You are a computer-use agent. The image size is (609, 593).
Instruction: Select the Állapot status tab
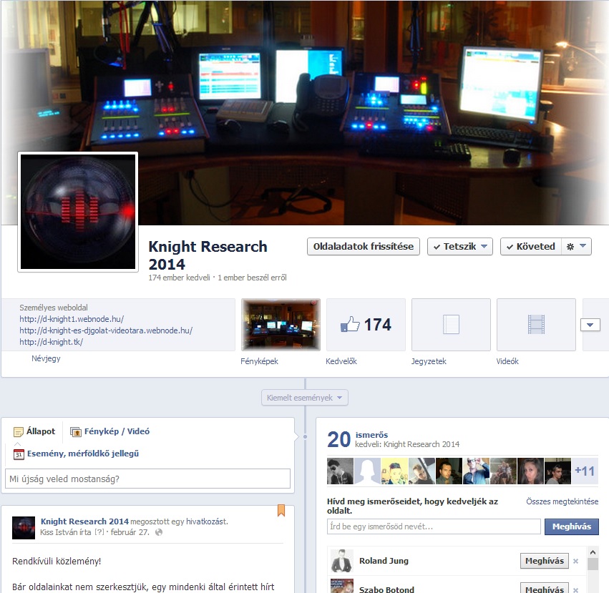pyautogui.click(x=34, y=431)
